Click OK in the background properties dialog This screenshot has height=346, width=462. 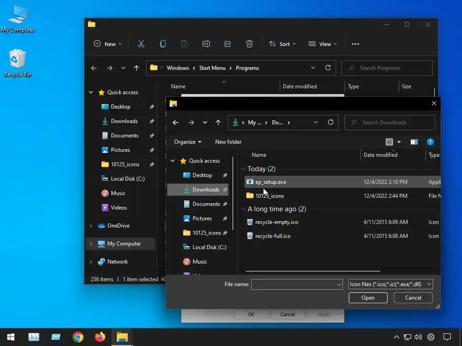click(251, 314)
